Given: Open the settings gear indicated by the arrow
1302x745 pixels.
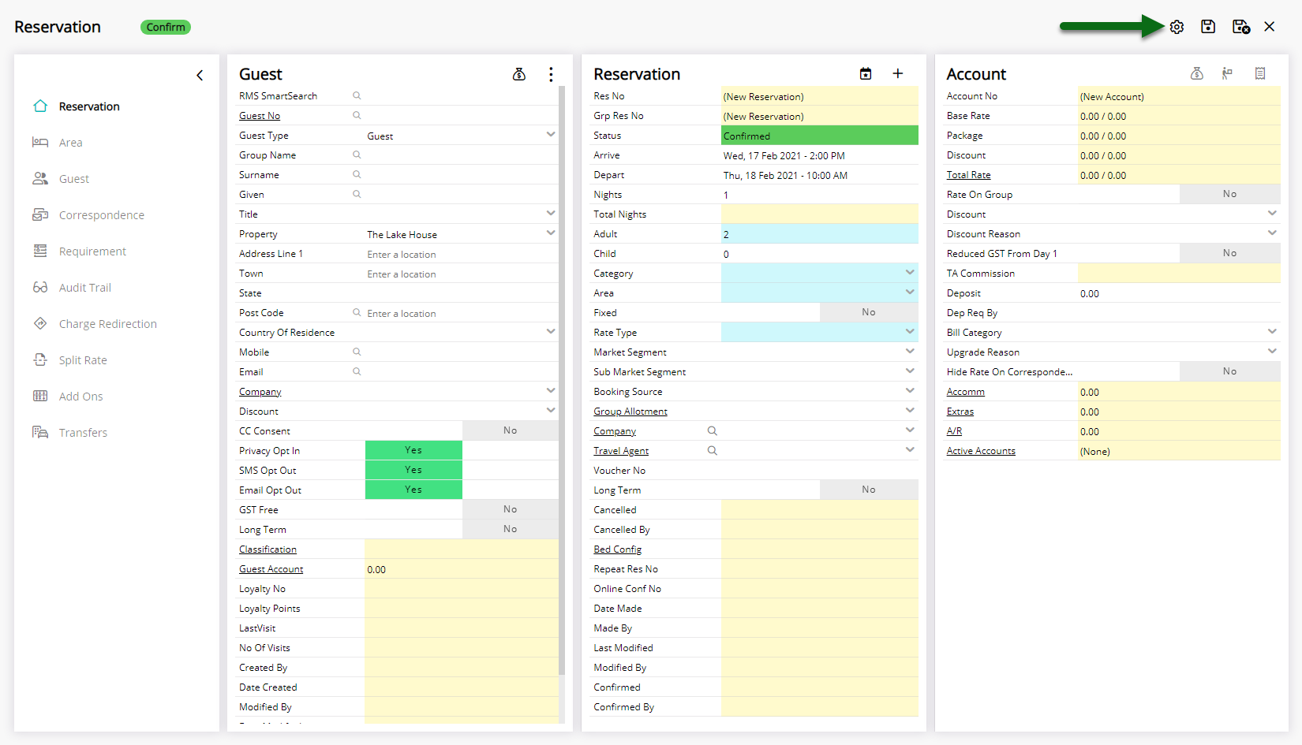Looking at the screenshot, I should click(1177, 26).
